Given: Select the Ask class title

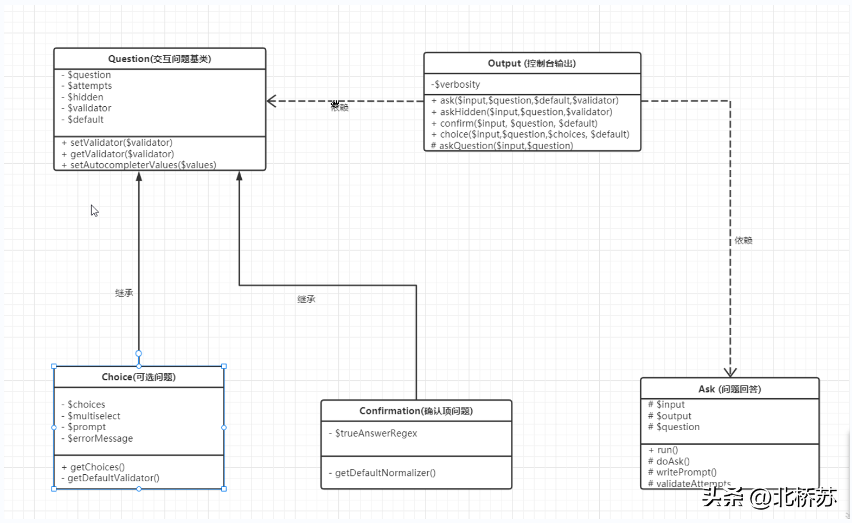Looking at the screenshot, I should [x=730, y=389].
